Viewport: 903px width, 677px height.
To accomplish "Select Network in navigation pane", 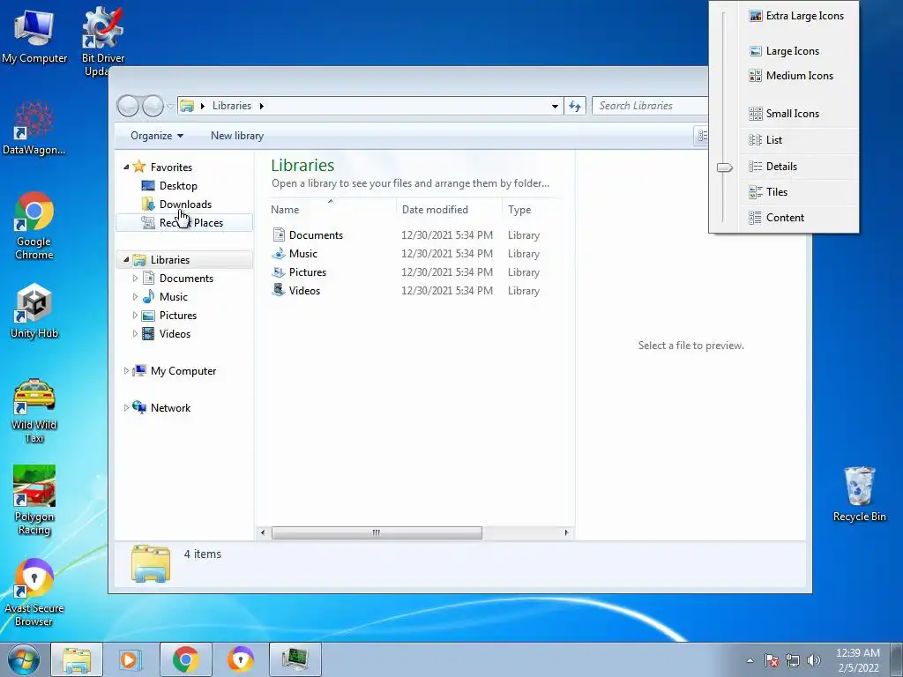I will pos(170,407).
